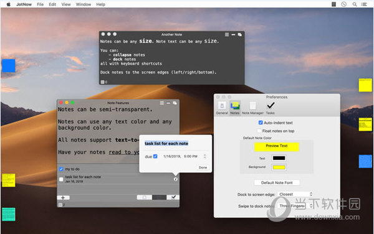Open the Help menu
374x234 pixels.
click(x=100, y=4)
